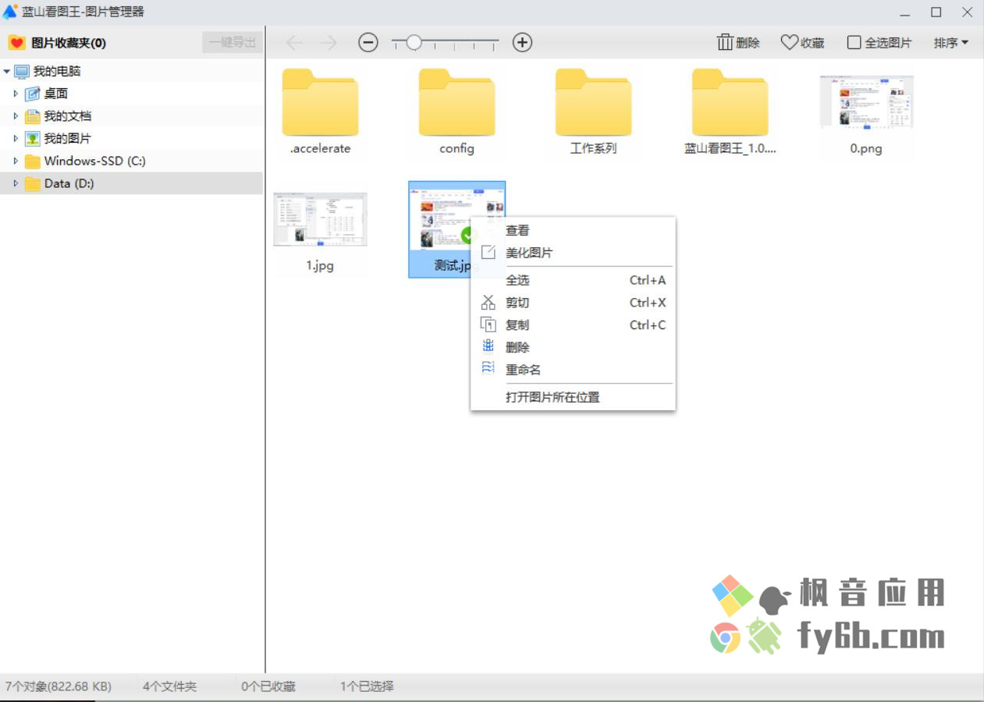Image resolution: width=984 pixels, height=702 pixels.
Task: Click the forward navigation arrow
Action: pyautogui.click(x=329, y=43)
